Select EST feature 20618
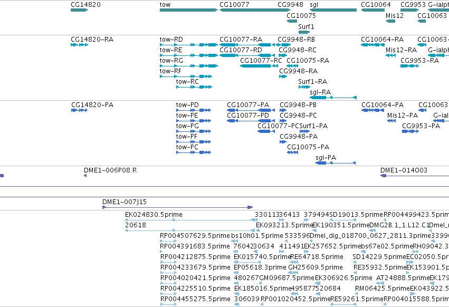This screenshot has height=307, width=449. (190, 231)
